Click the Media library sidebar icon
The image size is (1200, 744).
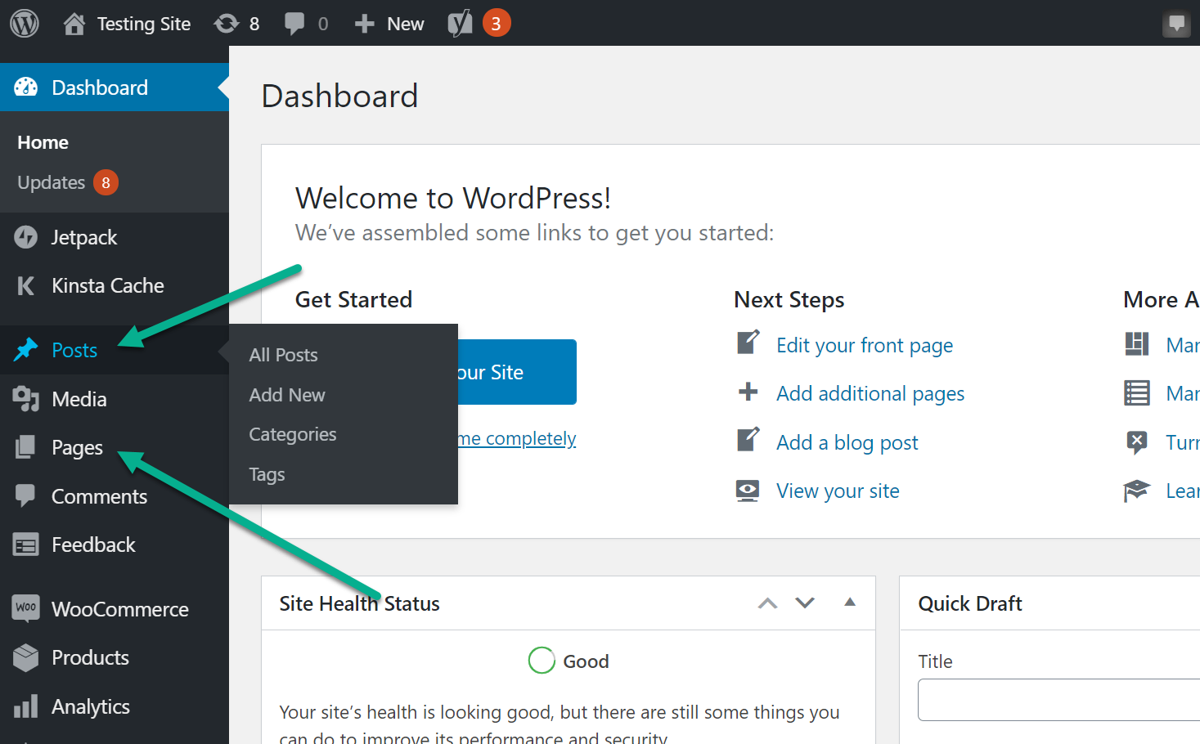(26, 399)
